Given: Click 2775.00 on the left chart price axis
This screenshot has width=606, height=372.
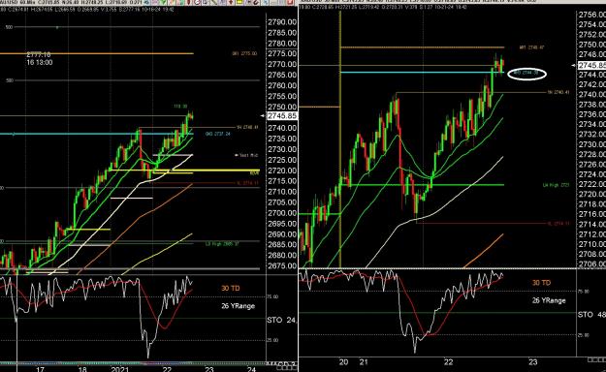Looking at the screenshot, I should tap(282, 54).
